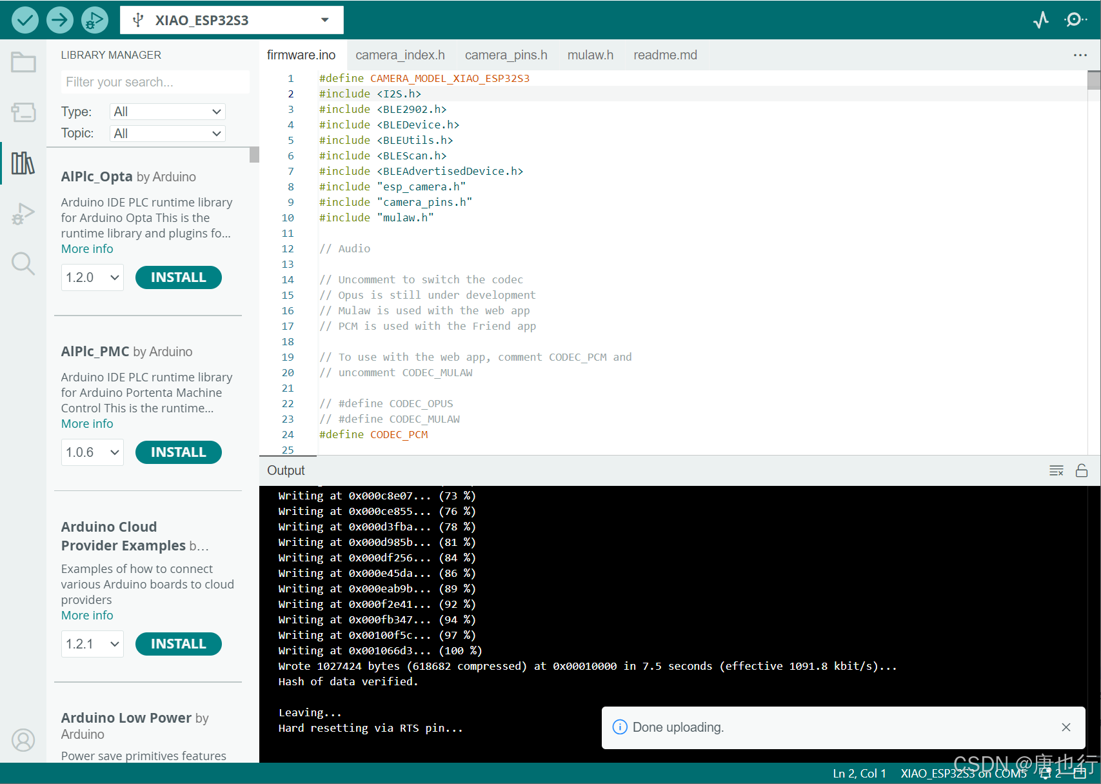This screenshot has height=784, width=1101.
Task: Start Debugging with the debug play icon
Action: coord(94,20)
